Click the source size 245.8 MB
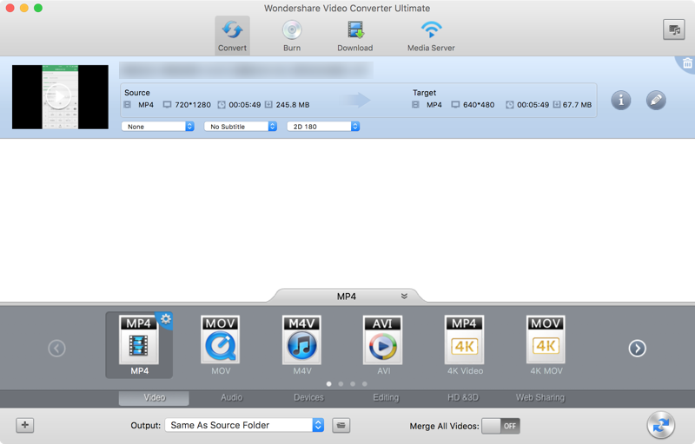695x444 pixels. 293,105
